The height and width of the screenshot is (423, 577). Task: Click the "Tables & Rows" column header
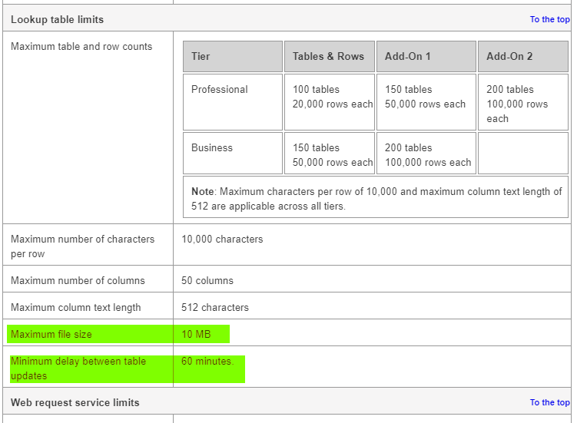(329, 56)
